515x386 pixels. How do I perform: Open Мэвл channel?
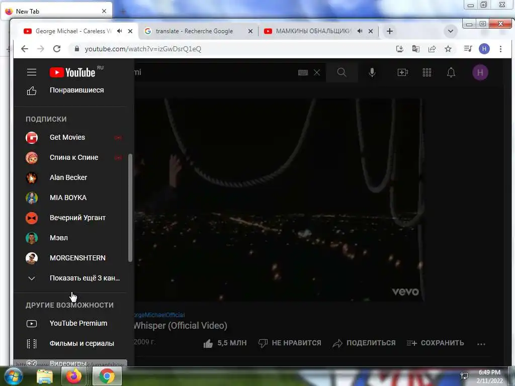73,238
